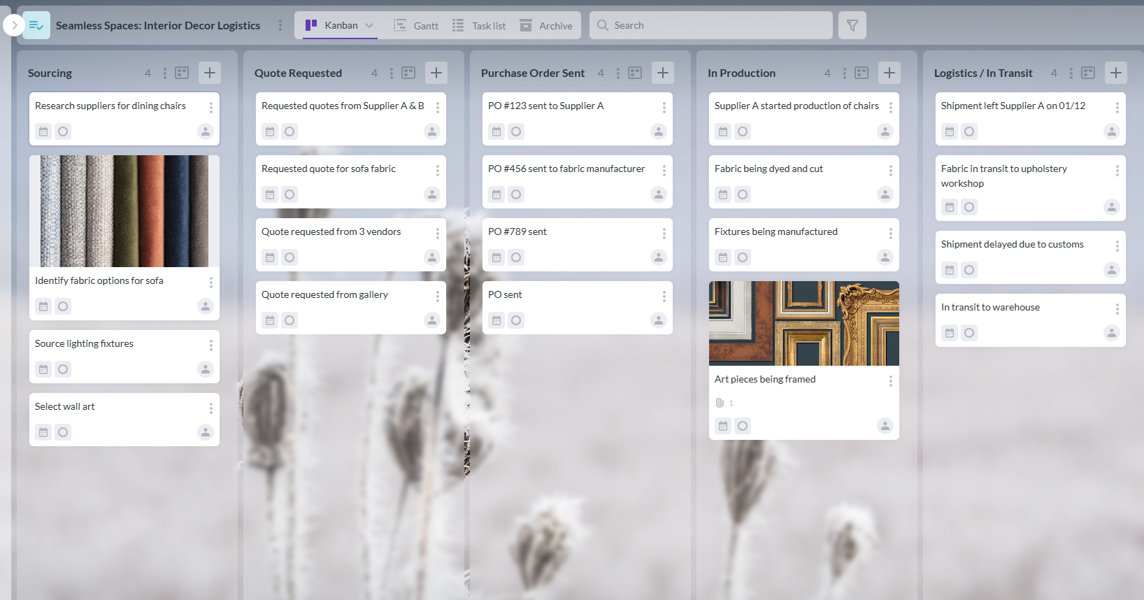
Task: Add a card to the Sourcing column
Action: pyautogui.click(x=209, y=73)
